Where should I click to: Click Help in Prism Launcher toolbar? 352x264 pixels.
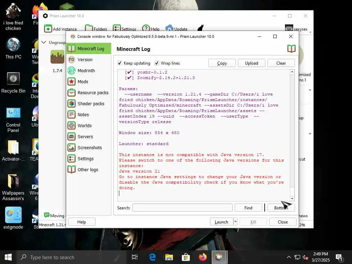151,29
